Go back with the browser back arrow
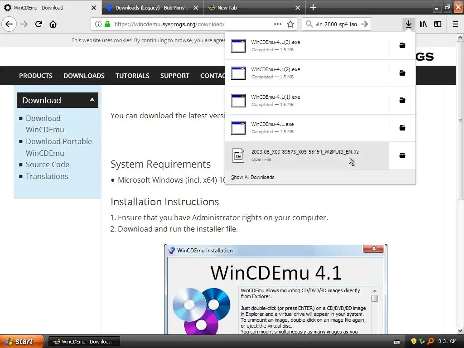The height and width of the screenshot is (348, 464). tap(9, 24)
